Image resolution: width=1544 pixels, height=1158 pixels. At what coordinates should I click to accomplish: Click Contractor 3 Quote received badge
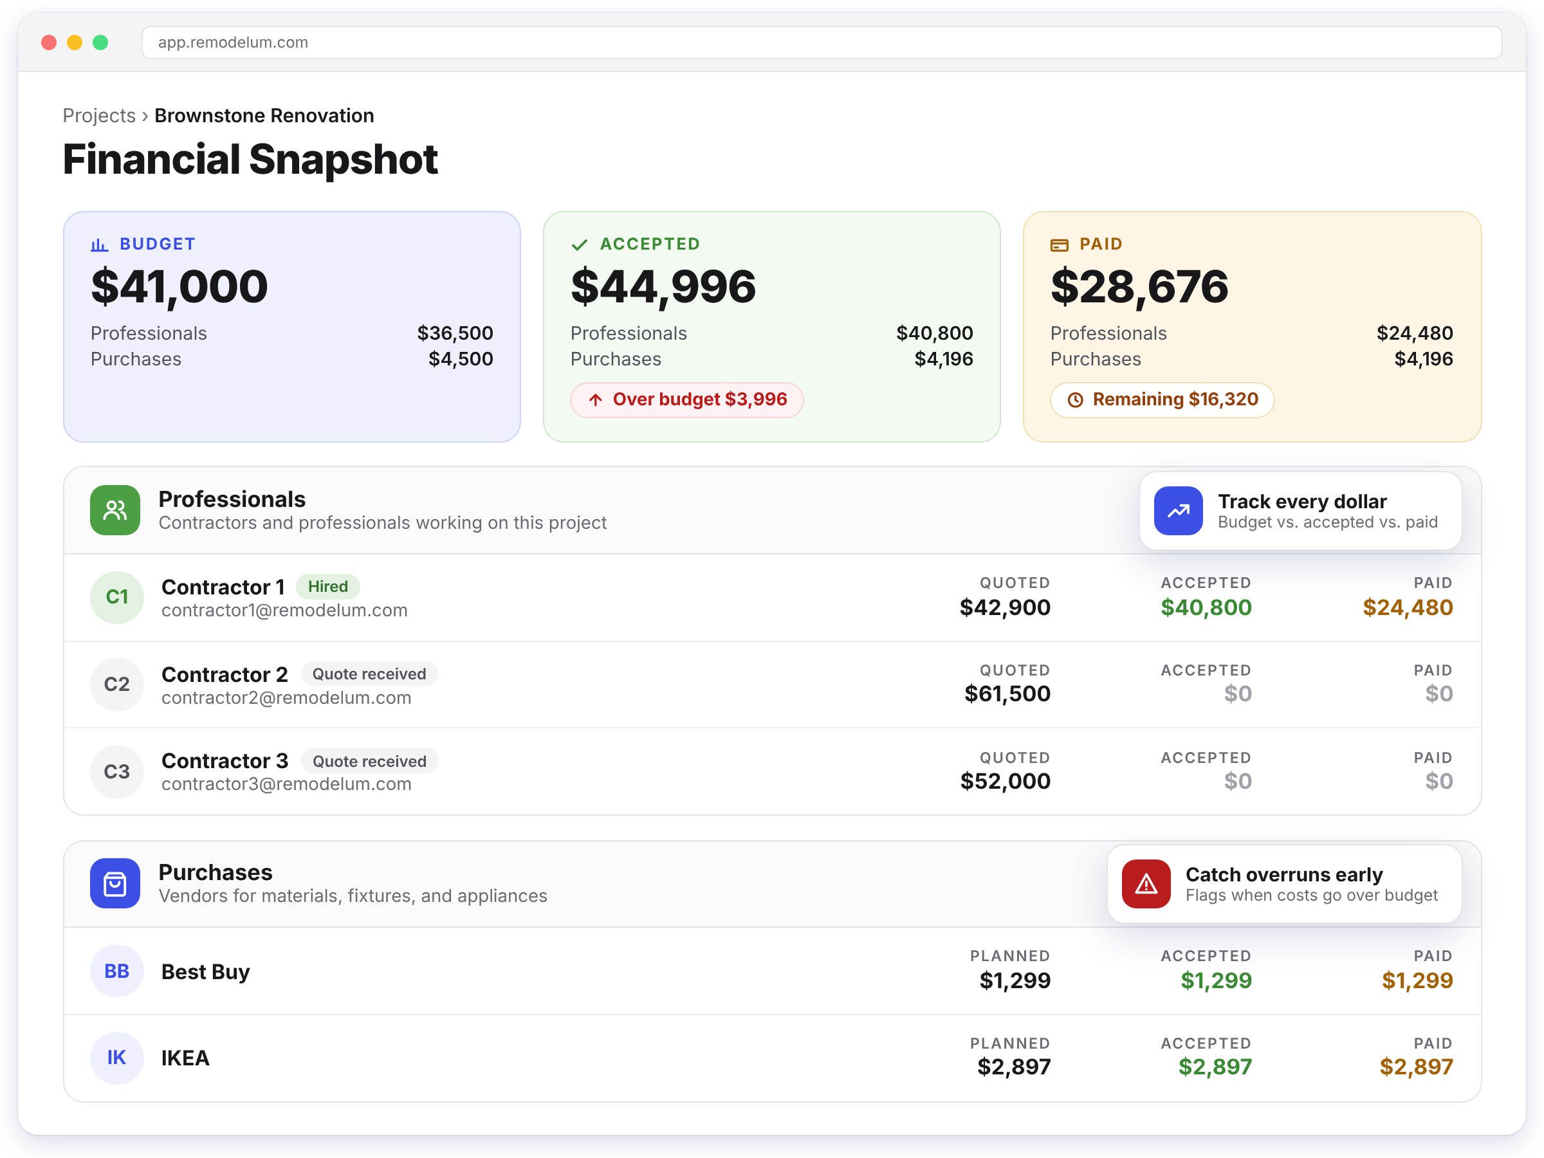click(x=369, y=762)
